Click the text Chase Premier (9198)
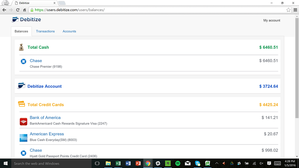Screen dimensions: 299x168 coord(46,66)
